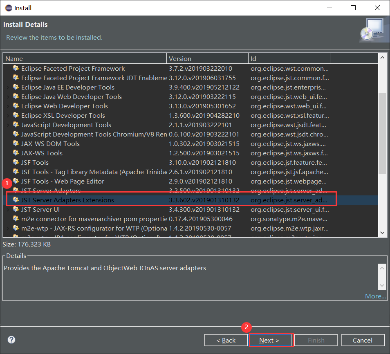Image resolution: width=390 pixels, height=354 pixels.
Task: Click the icon beside JavaScript Development Tools Chromium/V8
Action: tap(16, 134)
